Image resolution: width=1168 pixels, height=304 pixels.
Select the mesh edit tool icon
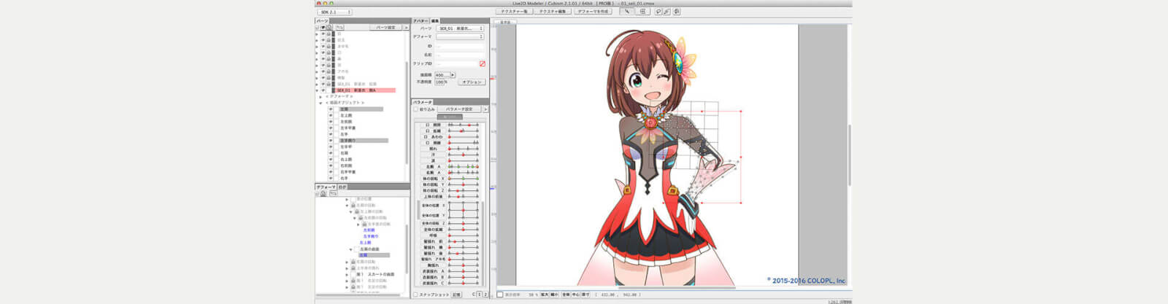[642, 11]
